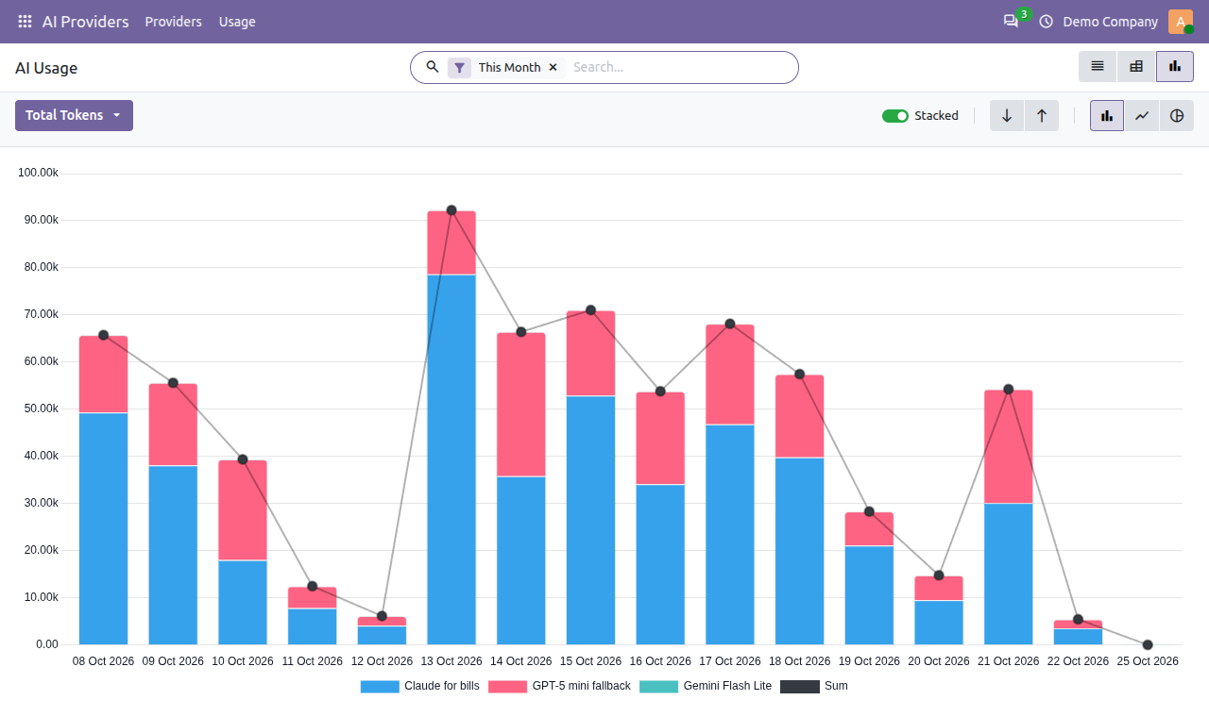Click the 17 Oct 2026 blue bar
This screenshot has width=1209, height=717.
(x=730, y=535)
